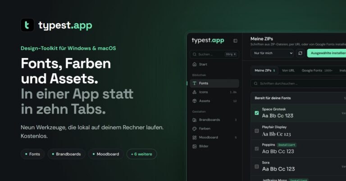
Task: Click the 'Meine ZIPs' page title
Action: pyautogui.click(x=262, y=39)
